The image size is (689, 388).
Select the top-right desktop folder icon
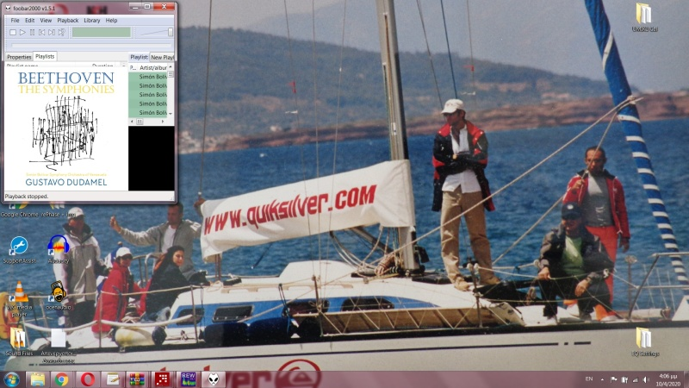tap(644, 17)
